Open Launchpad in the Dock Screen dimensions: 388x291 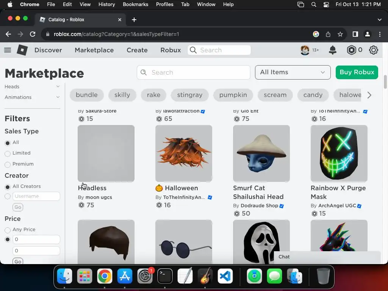click(84, 276)
